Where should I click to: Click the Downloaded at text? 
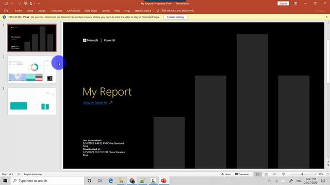[x=92, y=149]
